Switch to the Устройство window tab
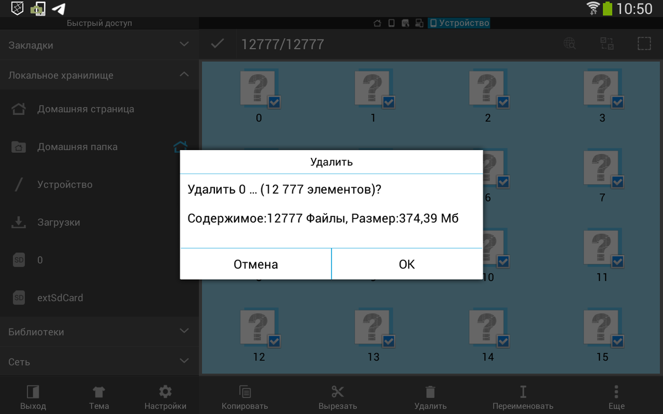Viewport: 663px width, 414px height. coord(459,23)
